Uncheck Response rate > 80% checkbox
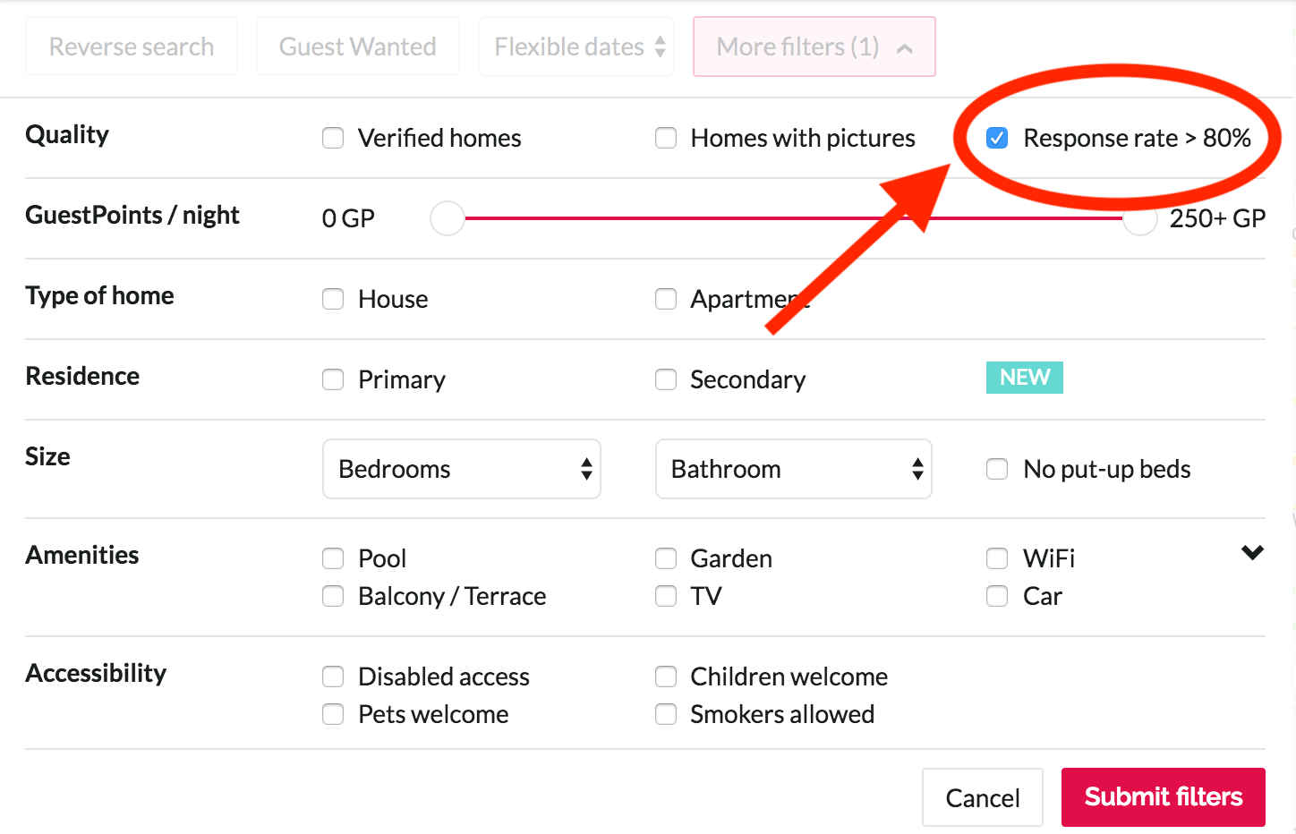The width and height of the screenshot is (1296, 834). (997, 138)
